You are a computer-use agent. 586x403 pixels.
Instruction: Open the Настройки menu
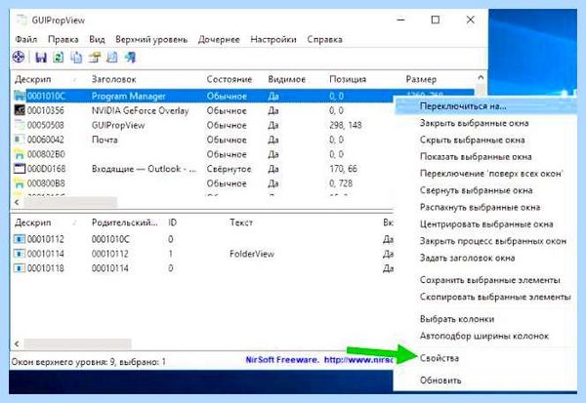[x=273, y=40]
